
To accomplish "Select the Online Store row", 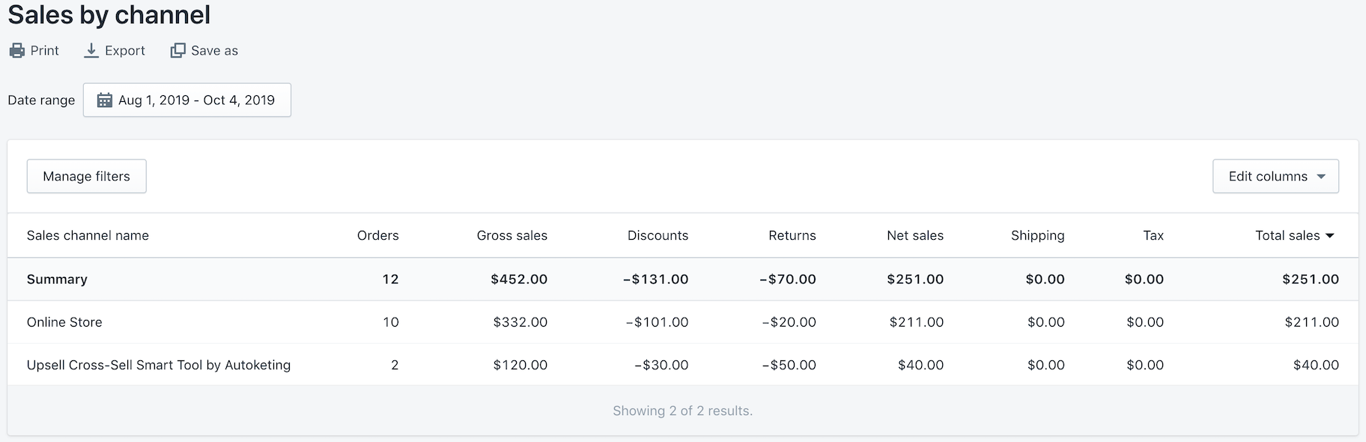I will (64, 322).
